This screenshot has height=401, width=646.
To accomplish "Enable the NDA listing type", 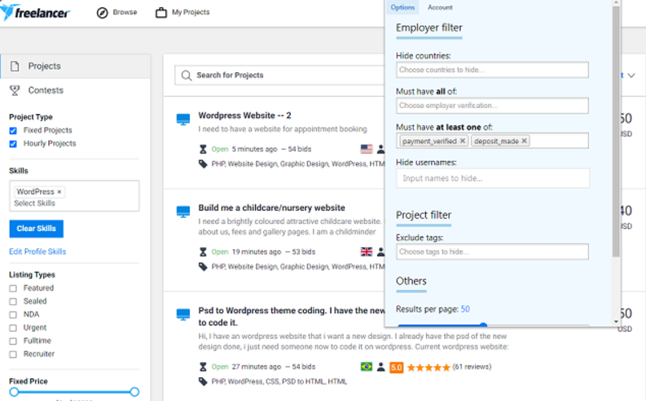I will click(x=13, y=315).
